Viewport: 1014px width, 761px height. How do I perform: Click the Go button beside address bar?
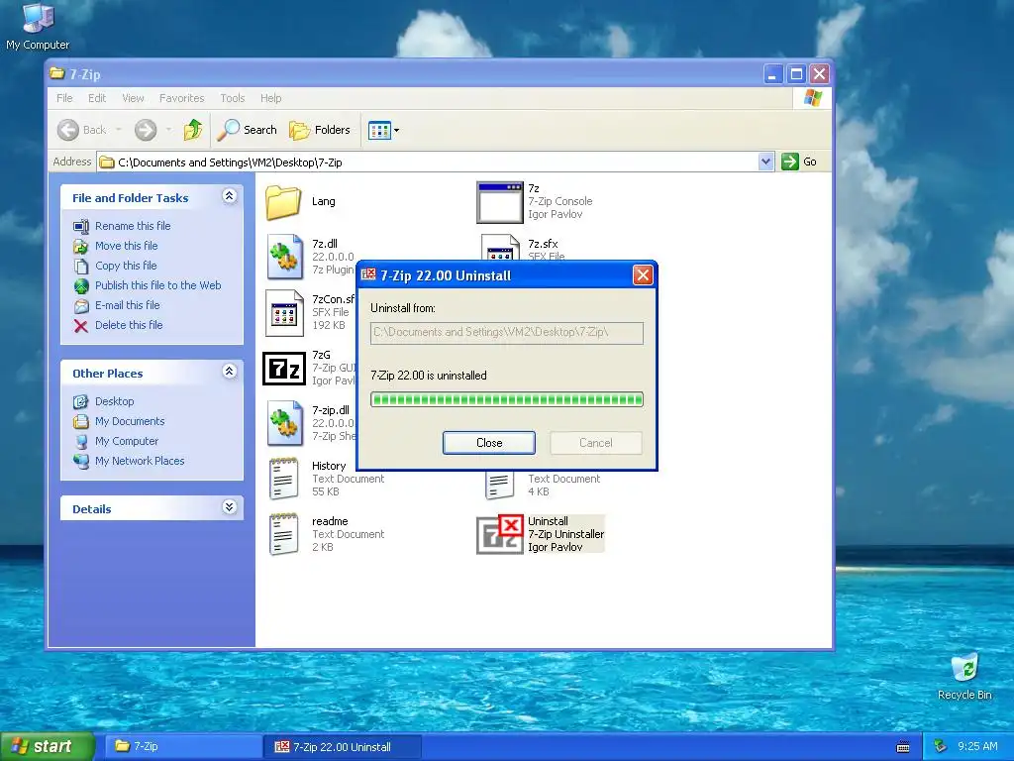(799, 162)
